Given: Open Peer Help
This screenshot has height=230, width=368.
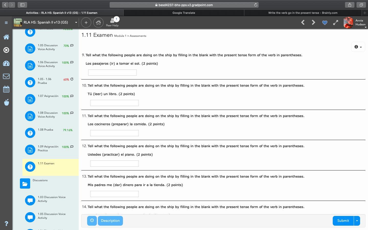Looking at the screenshot, I should pos(112,22).
